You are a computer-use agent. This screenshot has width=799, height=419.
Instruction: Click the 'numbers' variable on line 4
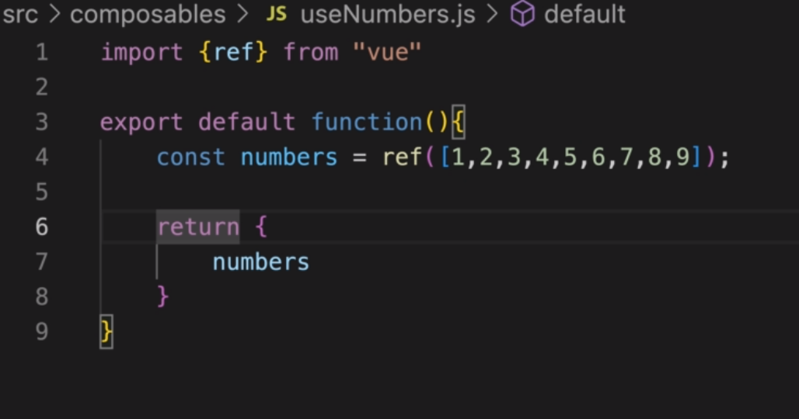tap(289, 157)
